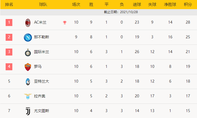Click the Roma club crest
This screenshot has width=197, height=118.
click(x=28, y=67)
